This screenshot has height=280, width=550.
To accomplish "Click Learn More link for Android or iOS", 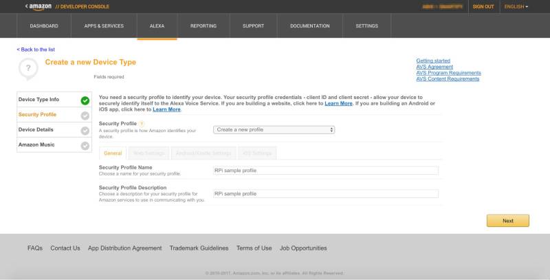I will point(166,109).
